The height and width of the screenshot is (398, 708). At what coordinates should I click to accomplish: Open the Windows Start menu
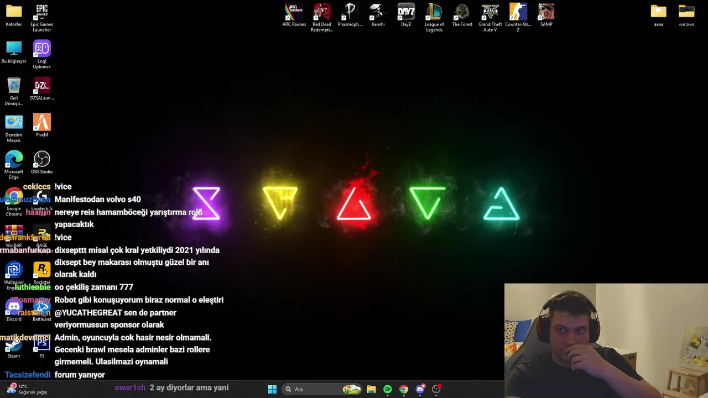click(x=272, y=389)
